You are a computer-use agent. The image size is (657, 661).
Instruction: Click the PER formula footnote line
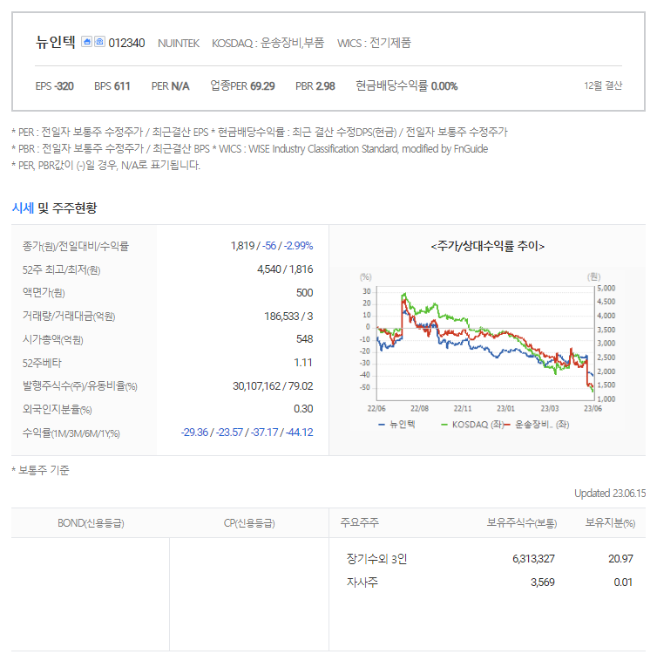(260, 133)
